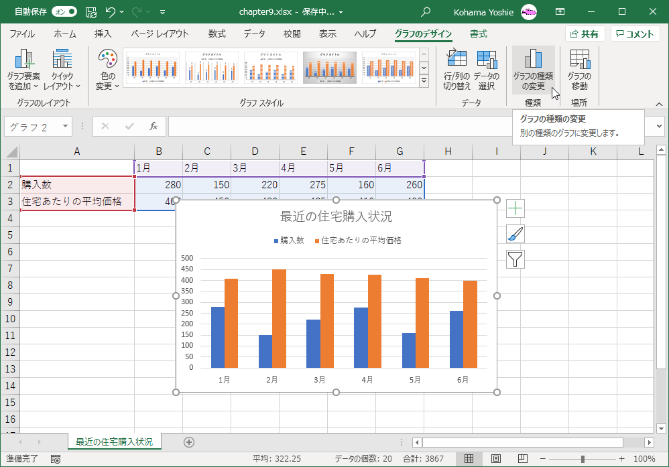Select the fifth chart style thumbnail
This screenshot has width=669, height=467.
pyautogui.click(x=389, y=68)
